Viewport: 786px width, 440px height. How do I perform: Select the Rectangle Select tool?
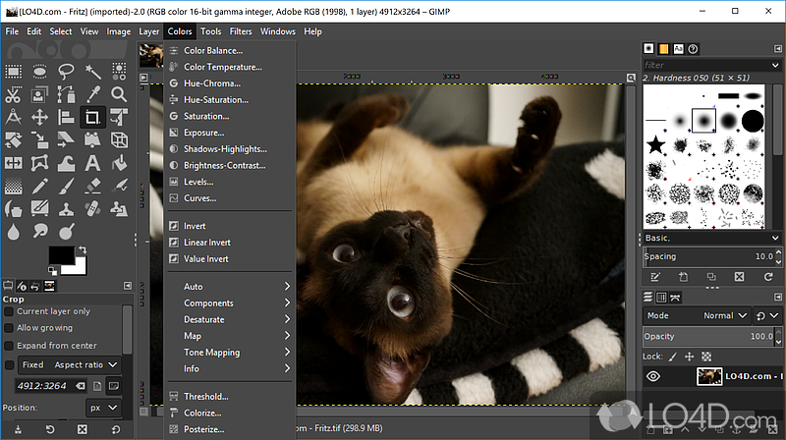point(14,71)
